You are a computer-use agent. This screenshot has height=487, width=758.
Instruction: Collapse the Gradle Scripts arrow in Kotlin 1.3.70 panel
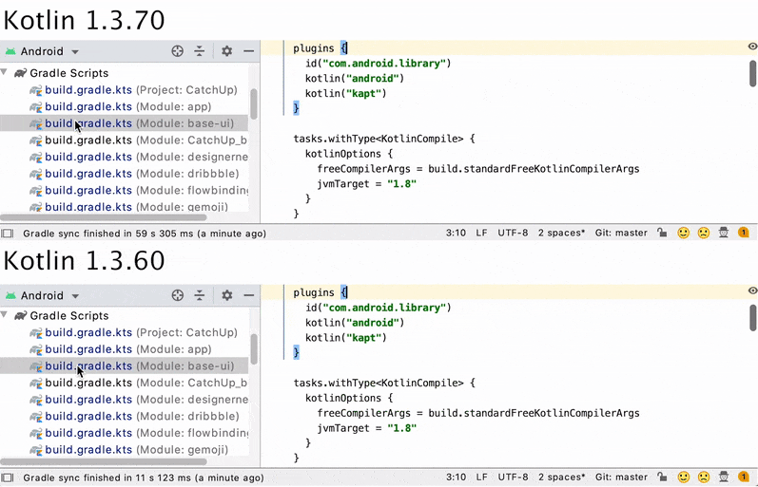[x=5, y=73]
